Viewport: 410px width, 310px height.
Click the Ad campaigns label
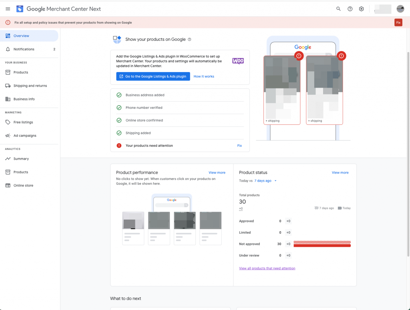25,136
